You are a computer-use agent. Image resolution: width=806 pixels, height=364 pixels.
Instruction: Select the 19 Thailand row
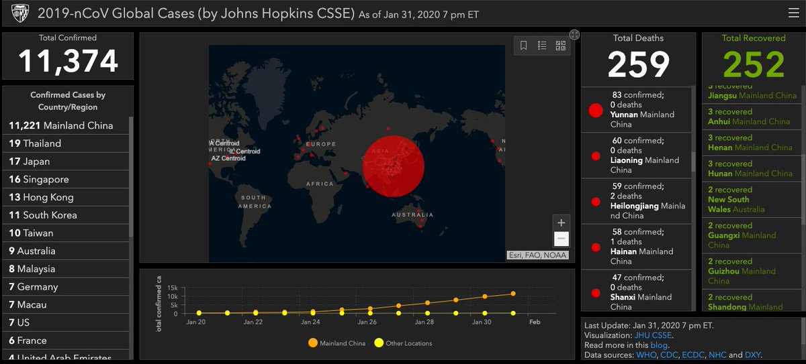click(x=66, y=143)
